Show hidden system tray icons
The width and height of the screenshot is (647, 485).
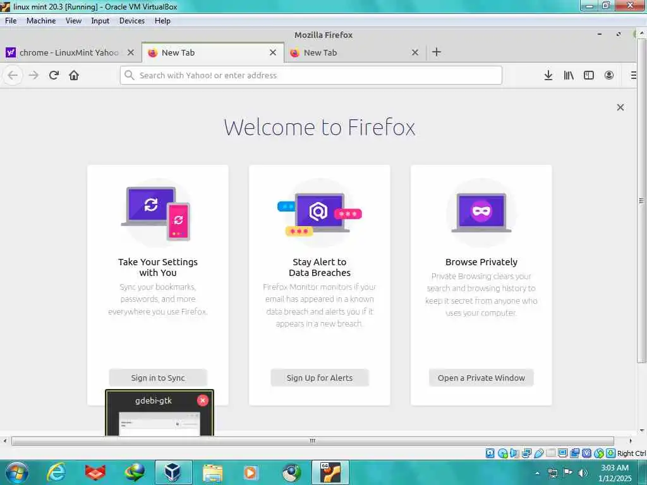tap(537, 473)
